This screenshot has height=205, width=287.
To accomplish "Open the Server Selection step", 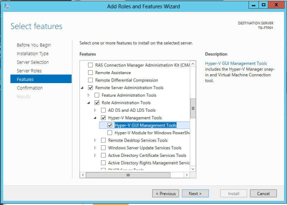I will 33,62.
